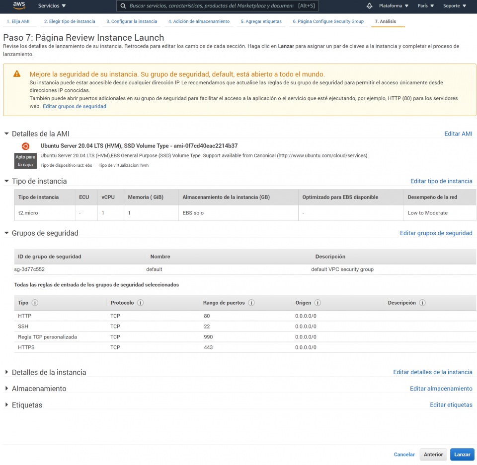The width and height of the screenshot is (477, 465).
Task: Click the Lanzar button
Action: [462, 455]
